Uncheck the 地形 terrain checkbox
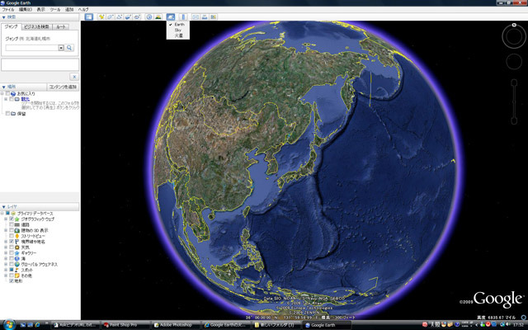 click(x=12, y=280)
